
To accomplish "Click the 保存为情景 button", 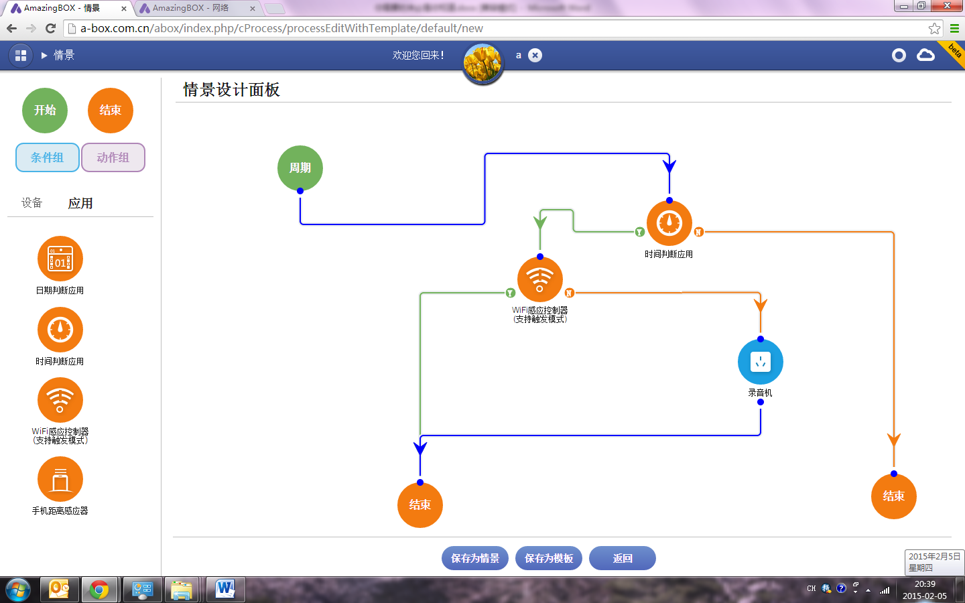I will (474, 558).
